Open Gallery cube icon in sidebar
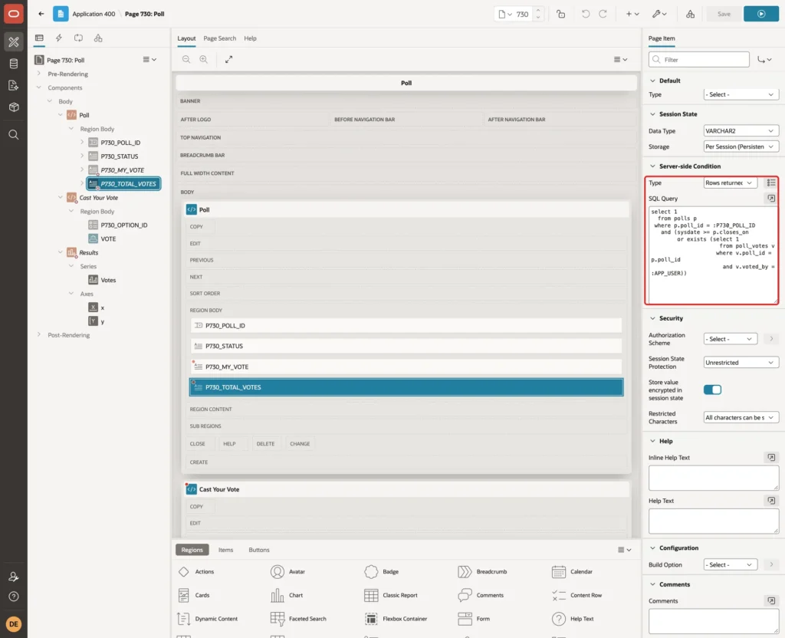The image size is (785, 638). (x=14, y=107)
